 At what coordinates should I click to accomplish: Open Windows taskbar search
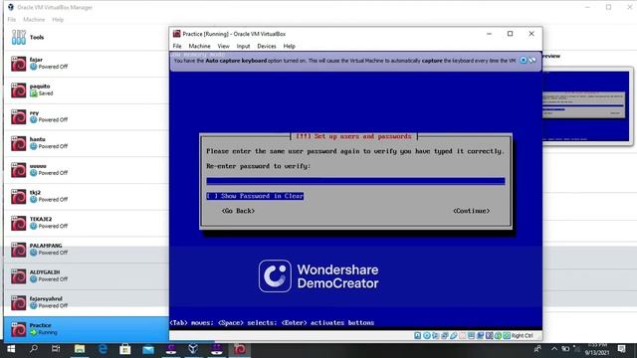tap(34, 349)
